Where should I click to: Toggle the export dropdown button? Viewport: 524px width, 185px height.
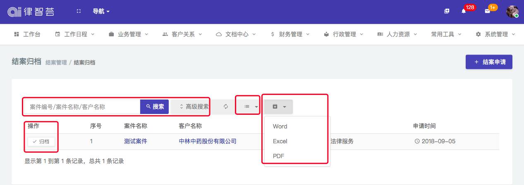coord(279,107)
